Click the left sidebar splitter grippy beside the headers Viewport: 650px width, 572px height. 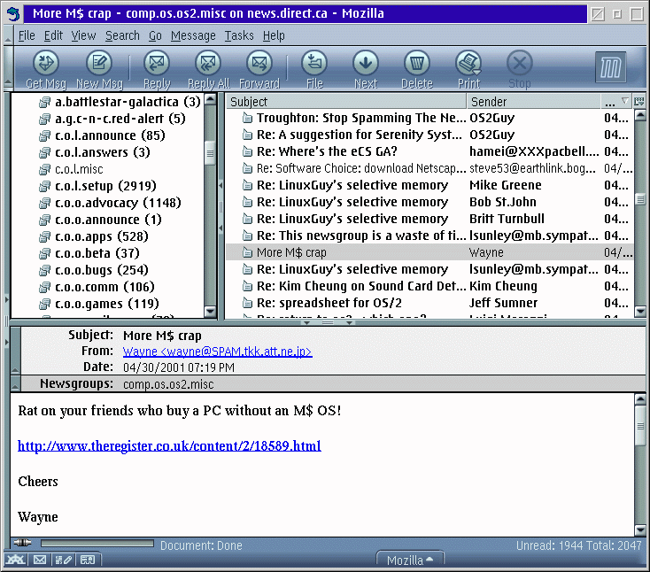tap(6, 321)
